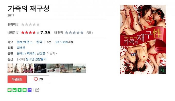175x101 pixels.
Task: Click the green star bookmark icon
Action: [19, 90]
